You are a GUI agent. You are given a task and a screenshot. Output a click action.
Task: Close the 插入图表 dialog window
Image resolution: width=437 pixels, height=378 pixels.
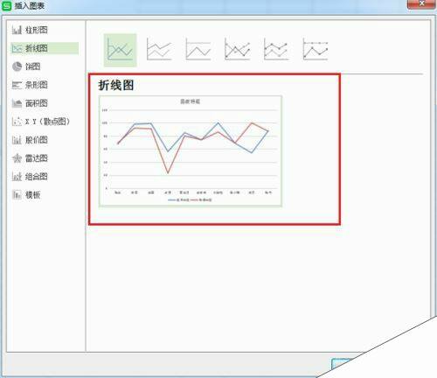click(420, 4)
